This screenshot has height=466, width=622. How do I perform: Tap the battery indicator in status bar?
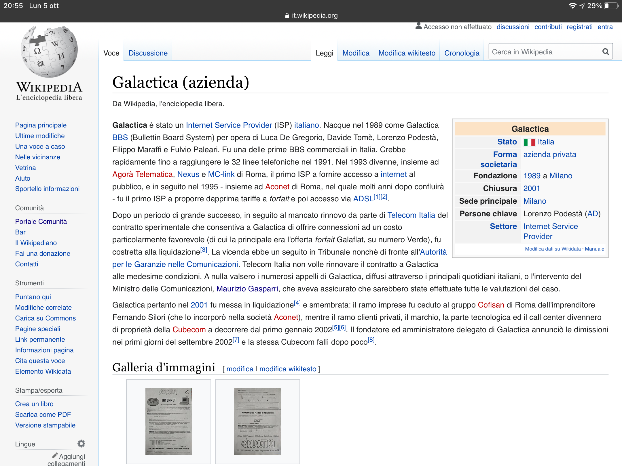click(611, 6)
